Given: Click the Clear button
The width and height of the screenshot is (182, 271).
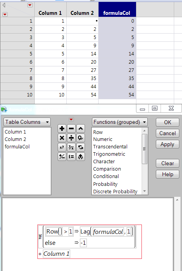Looking at the screenshot, I should click(x=167, y=163).
